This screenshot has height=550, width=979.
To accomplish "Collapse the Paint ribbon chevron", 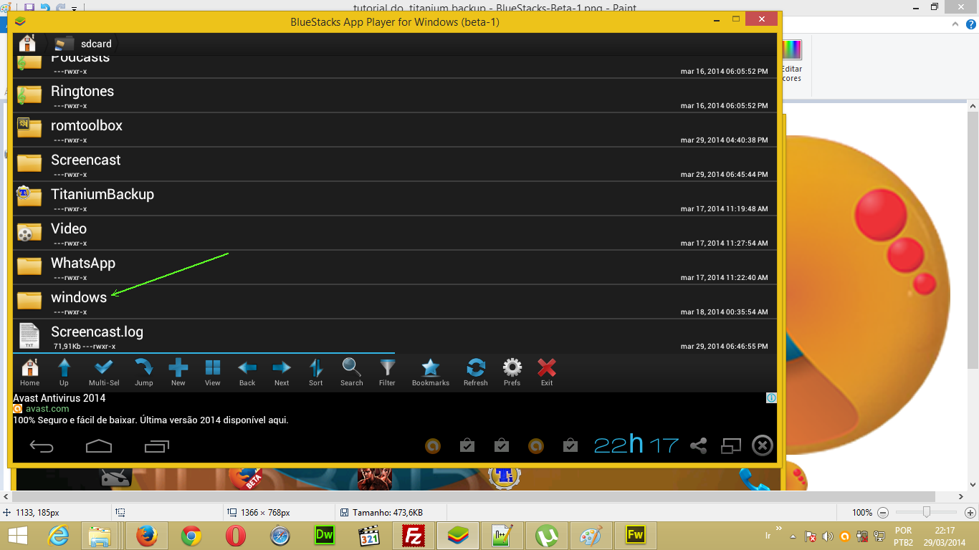I will click(955, 24).
